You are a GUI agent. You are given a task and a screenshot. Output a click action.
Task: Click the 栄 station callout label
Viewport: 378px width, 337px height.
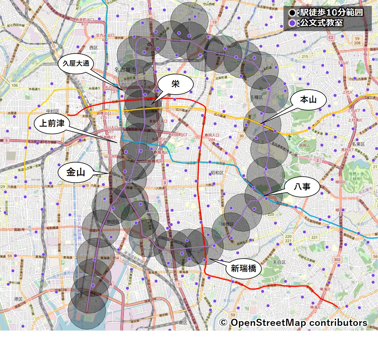pos(175,84)
